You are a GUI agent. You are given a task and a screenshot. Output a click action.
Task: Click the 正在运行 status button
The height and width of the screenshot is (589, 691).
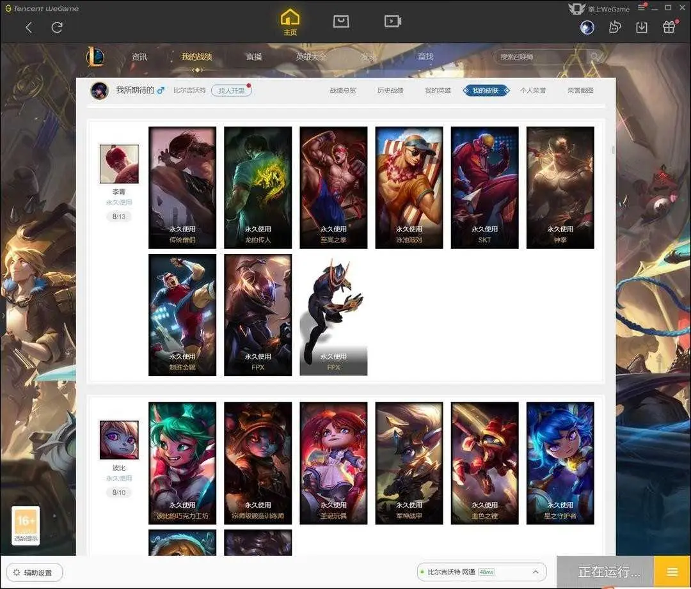tap(605, 572)
